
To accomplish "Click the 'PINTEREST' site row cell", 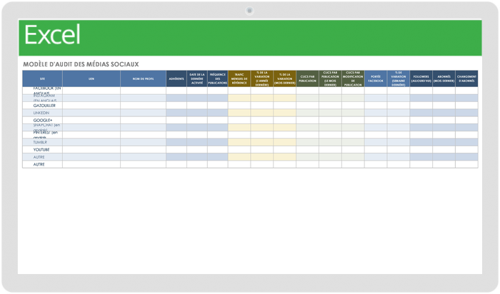I will (42, 135).
